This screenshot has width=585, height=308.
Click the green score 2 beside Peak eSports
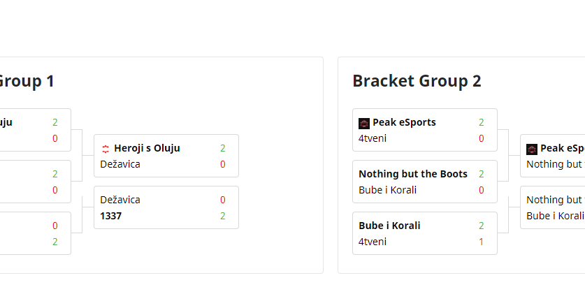coord(482,122)
